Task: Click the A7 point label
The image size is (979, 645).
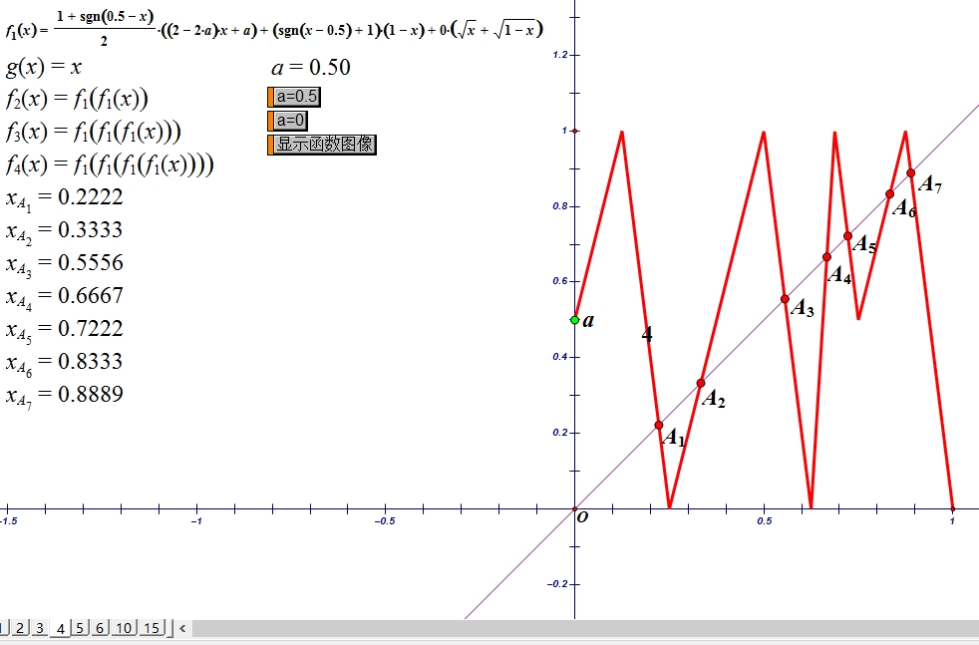Action: pyautogui.click(x=930, y=184)
